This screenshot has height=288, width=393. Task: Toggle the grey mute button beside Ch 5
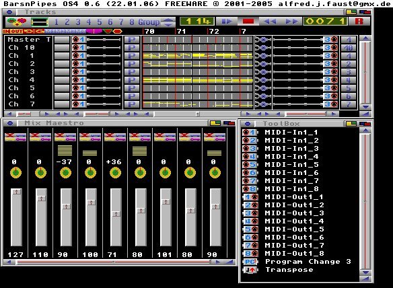(62, 88)
